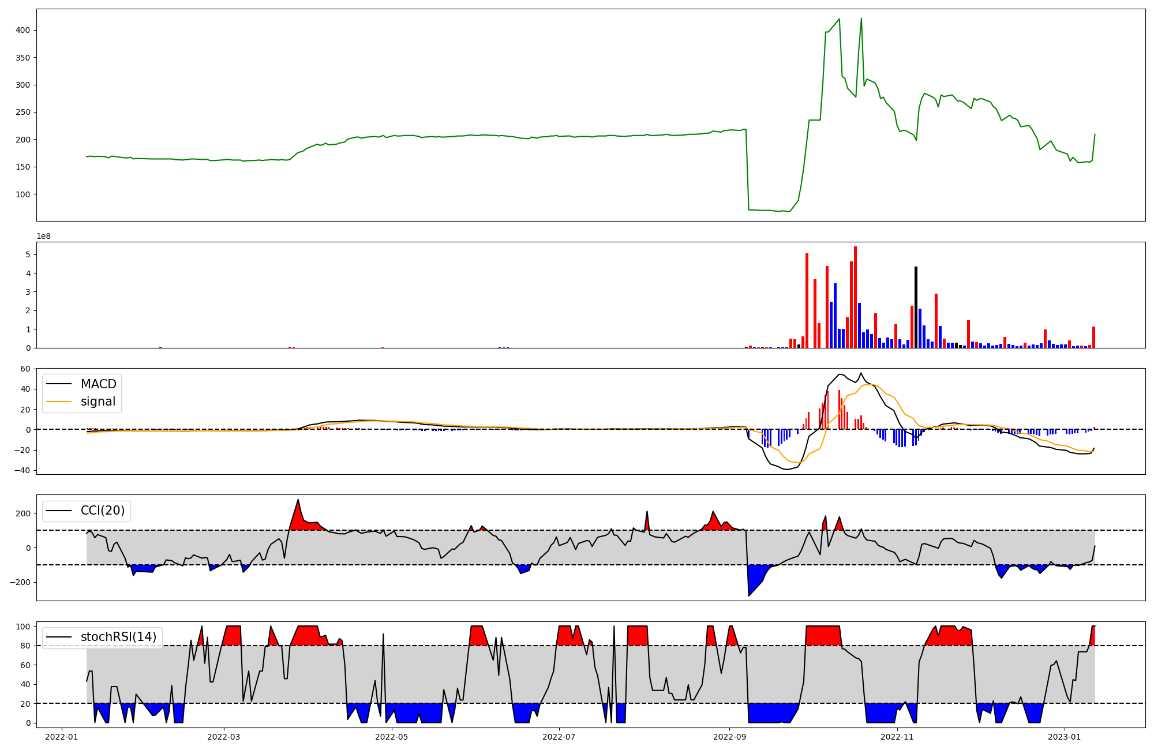Click the 2022-03 x-axis date label
The image size is (1154, 750).
pos(223,737)
